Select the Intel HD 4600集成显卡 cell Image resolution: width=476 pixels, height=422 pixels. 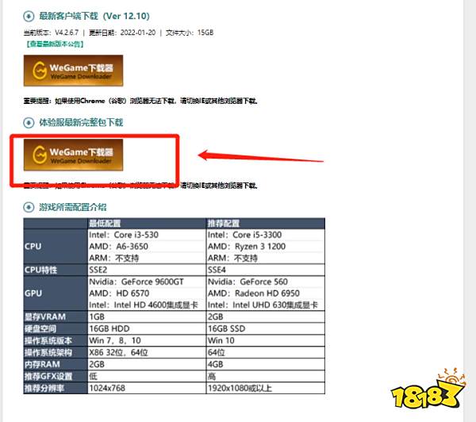tap(147, 305)
